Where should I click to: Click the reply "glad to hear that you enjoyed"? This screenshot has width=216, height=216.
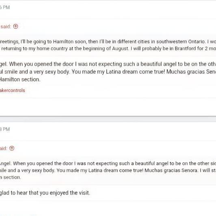click(x=45, y=193)
